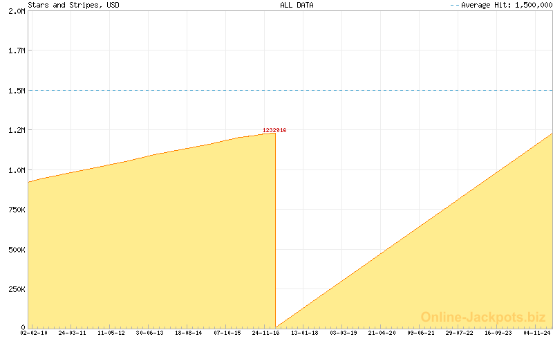The image size is (553, 339).
Task: Click the 2.0M y-axis label
Action: tap(16, 11)
